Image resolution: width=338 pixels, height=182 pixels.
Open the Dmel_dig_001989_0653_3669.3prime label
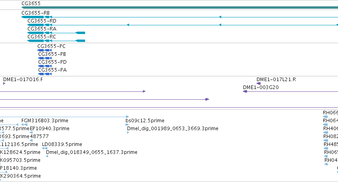[173, 129]
